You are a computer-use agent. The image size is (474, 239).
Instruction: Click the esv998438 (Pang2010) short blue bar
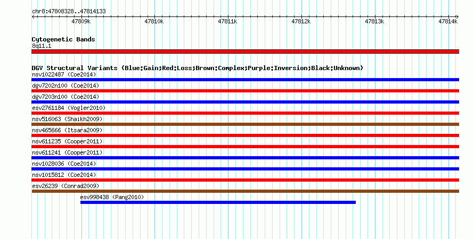218,202
